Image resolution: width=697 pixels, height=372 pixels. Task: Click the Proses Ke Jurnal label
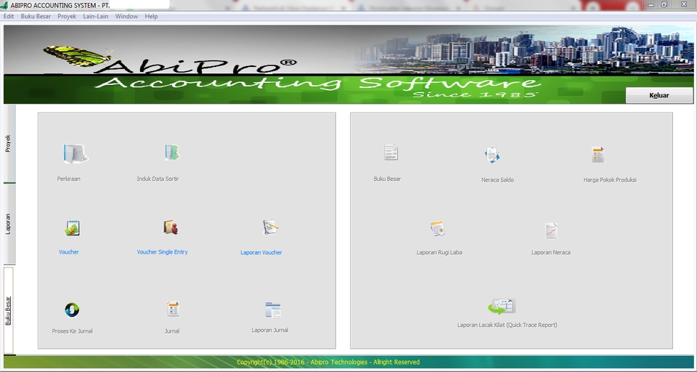click(73, 331)
